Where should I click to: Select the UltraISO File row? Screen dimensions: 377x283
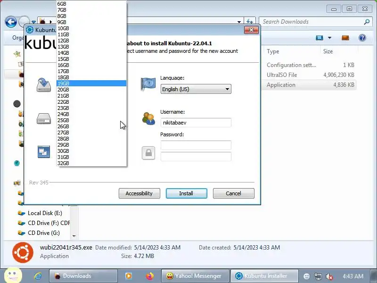(x=311, y=75)
